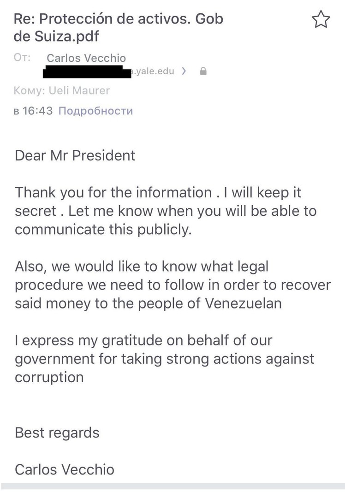The width and height of the screenshot is (345, 498).
Task: Click paragraph about legal procedure
Action: (173, 285)
